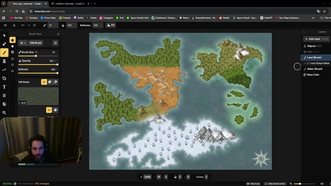
Task: Open the Notes tool (document icon)
Action: (x=4, y=96)
